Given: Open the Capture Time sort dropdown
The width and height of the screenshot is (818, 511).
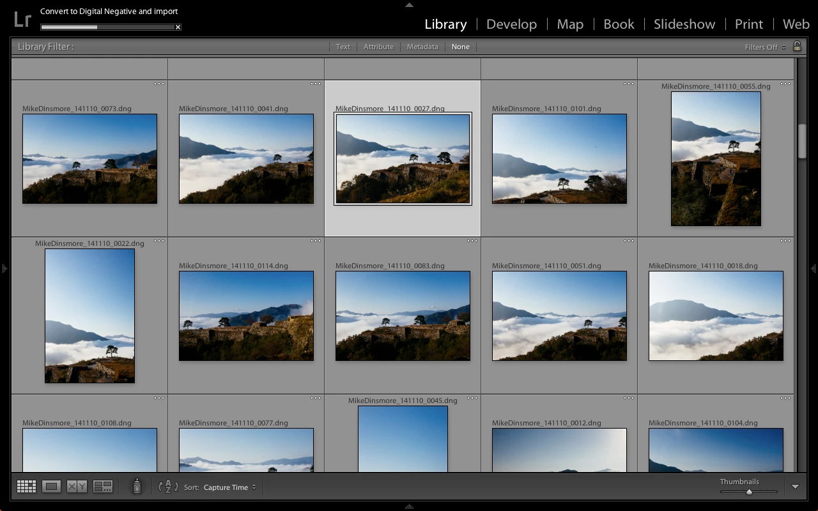Looking at the screenshot, I should (229, 487).
